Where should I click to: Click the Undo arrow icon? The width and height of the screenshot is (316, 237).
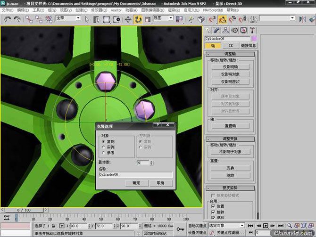7,19
